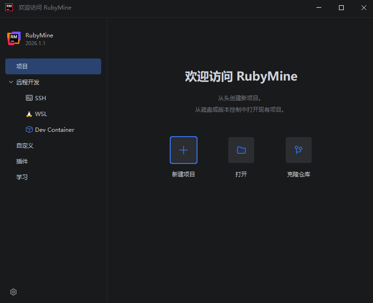Click the RubyMine product name in sidebar
The width and height of the screenshot is (373, 303).
(39, 35)
